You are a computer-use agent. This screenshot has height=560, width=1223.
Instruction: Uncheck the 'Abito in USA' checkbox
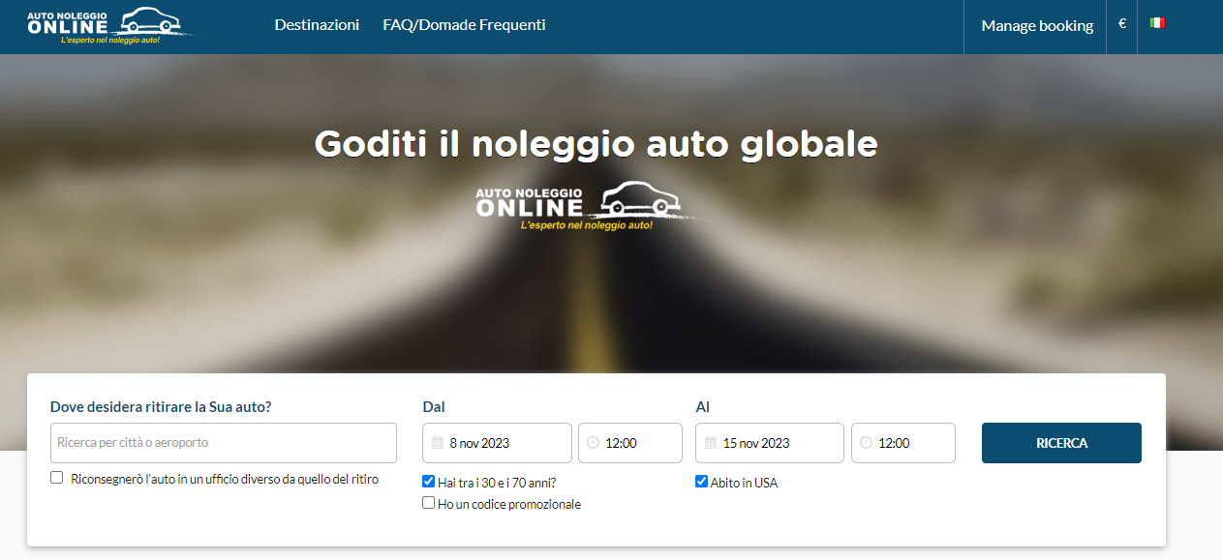pyautogui.click(x=702, y=481)
